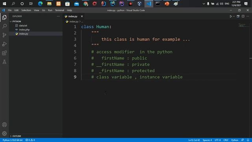Close the index.py editor tab

coord(82,16)
